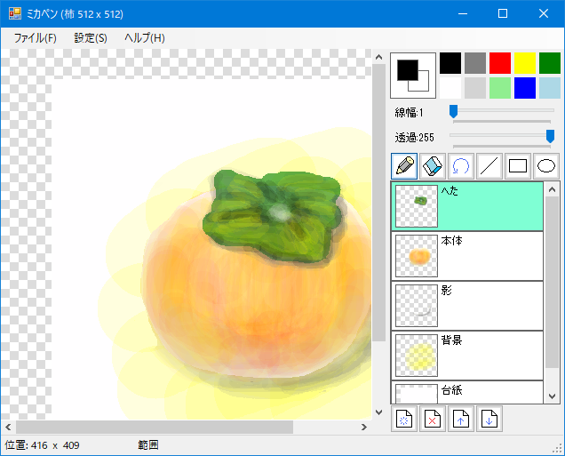The height and width of the screenshot is (456, 565).
Task: Add a new layer with the new-page icon
Action: tap(404, 419)
